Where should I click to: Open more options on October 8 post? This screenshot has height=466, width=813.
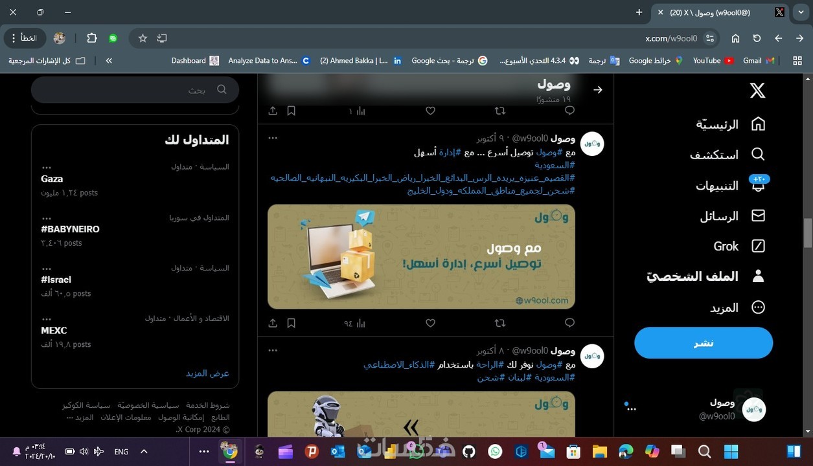coord(273,350)
